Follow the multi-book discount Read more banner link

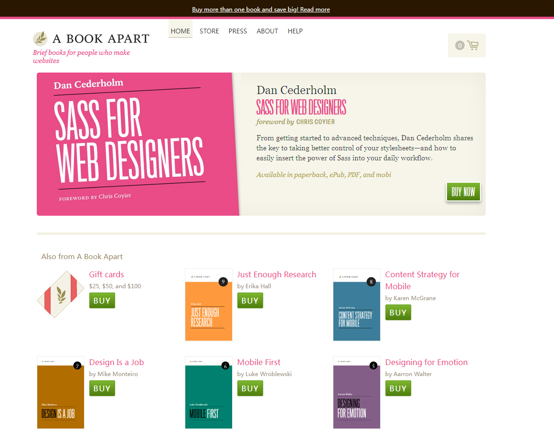point(261,9)
